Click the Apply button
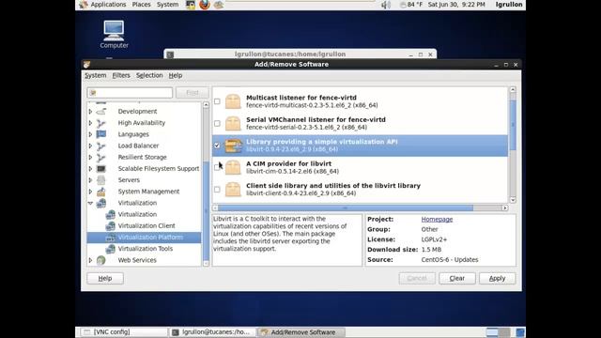Image resolution: width=601 pixels, height=338 pixels. [x=497, y=278]
